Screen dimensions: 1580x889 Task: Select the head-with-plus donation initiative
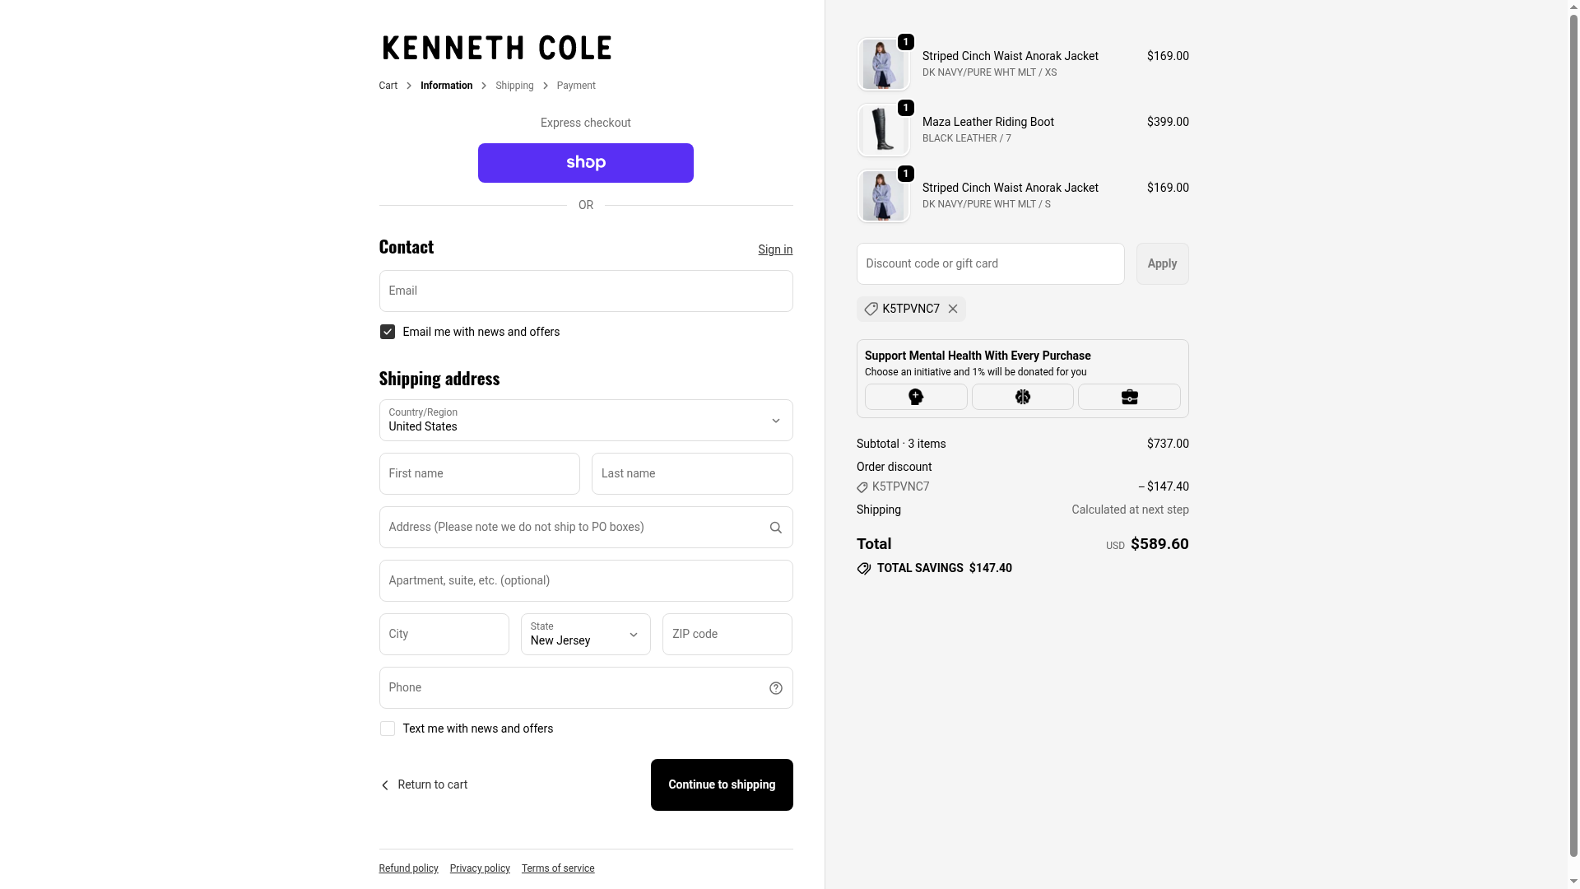pos(916,397)
